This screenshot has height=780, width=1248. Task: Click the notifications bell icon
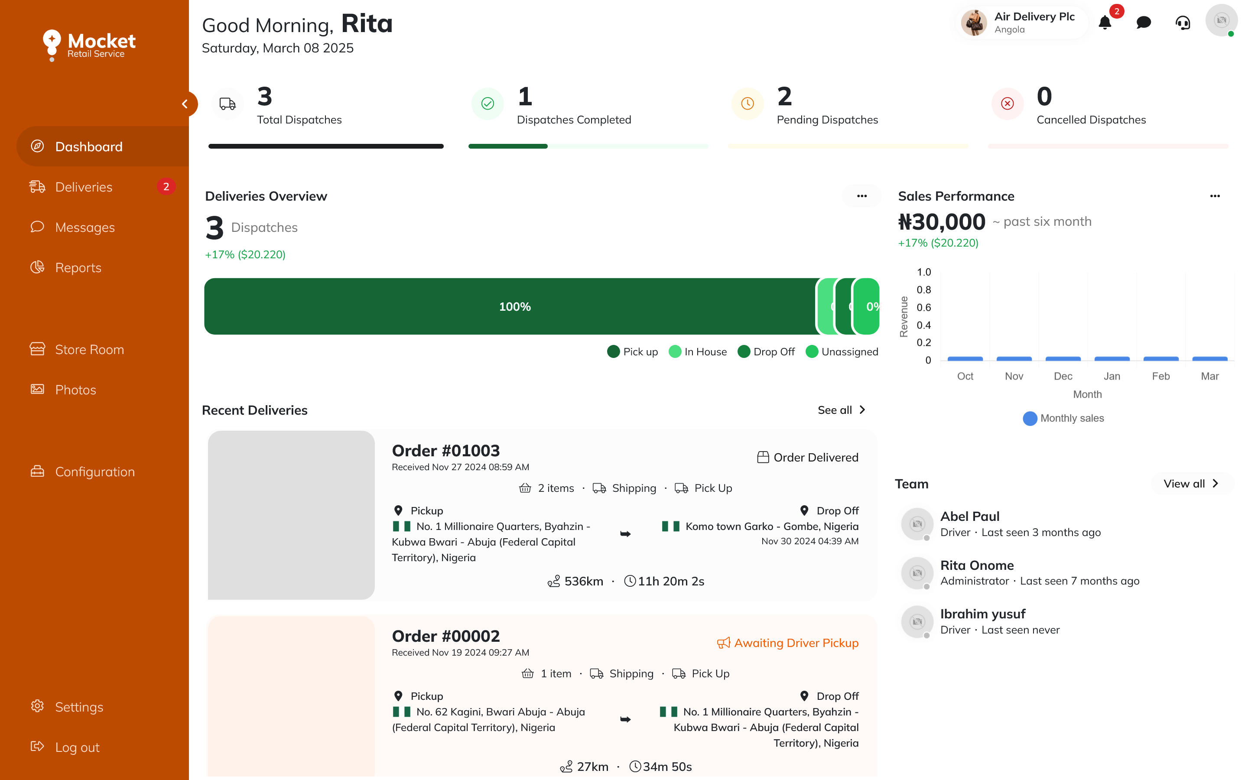click(x=1105, y=23)
